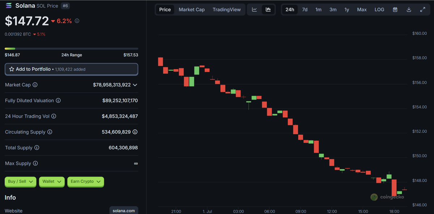
Task: Click info icon beside 534,609,829 value
Action: [x=135, y=132]
